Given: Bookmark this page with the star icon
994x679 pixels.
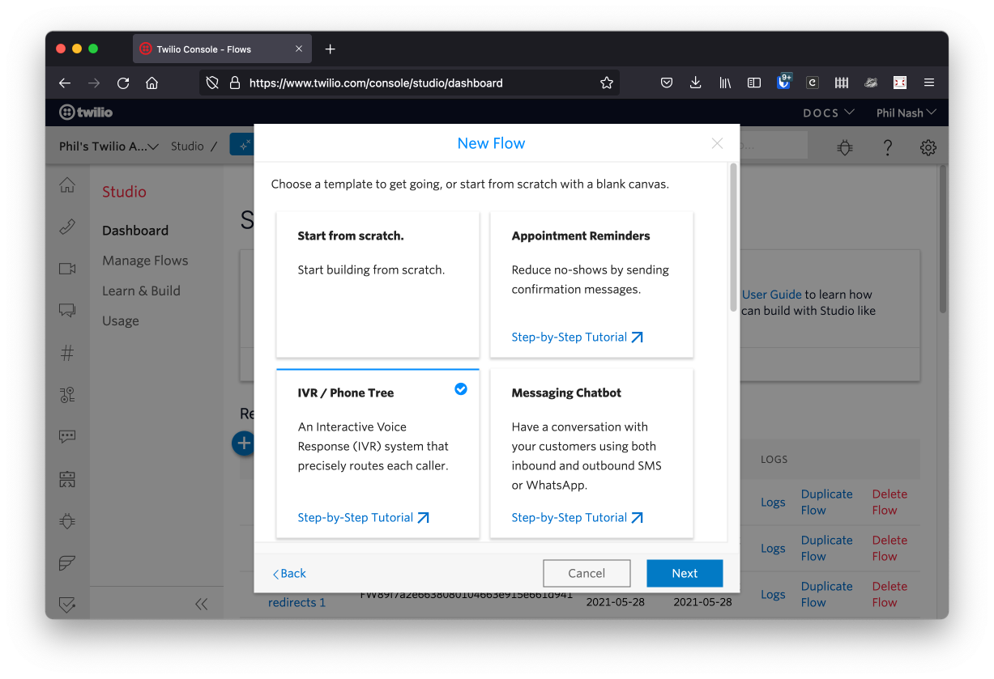Looking at the screenshot, I should 607,83.
